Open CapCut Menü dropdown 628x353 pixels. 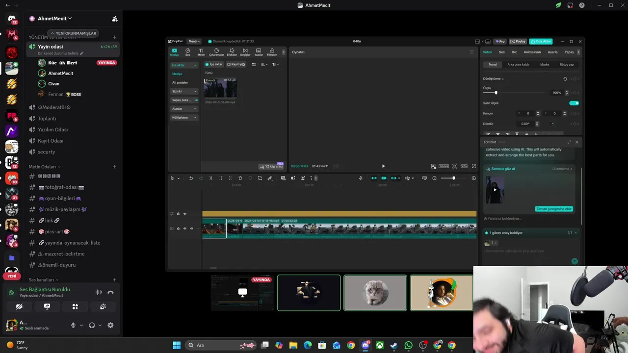pos(194,41)
